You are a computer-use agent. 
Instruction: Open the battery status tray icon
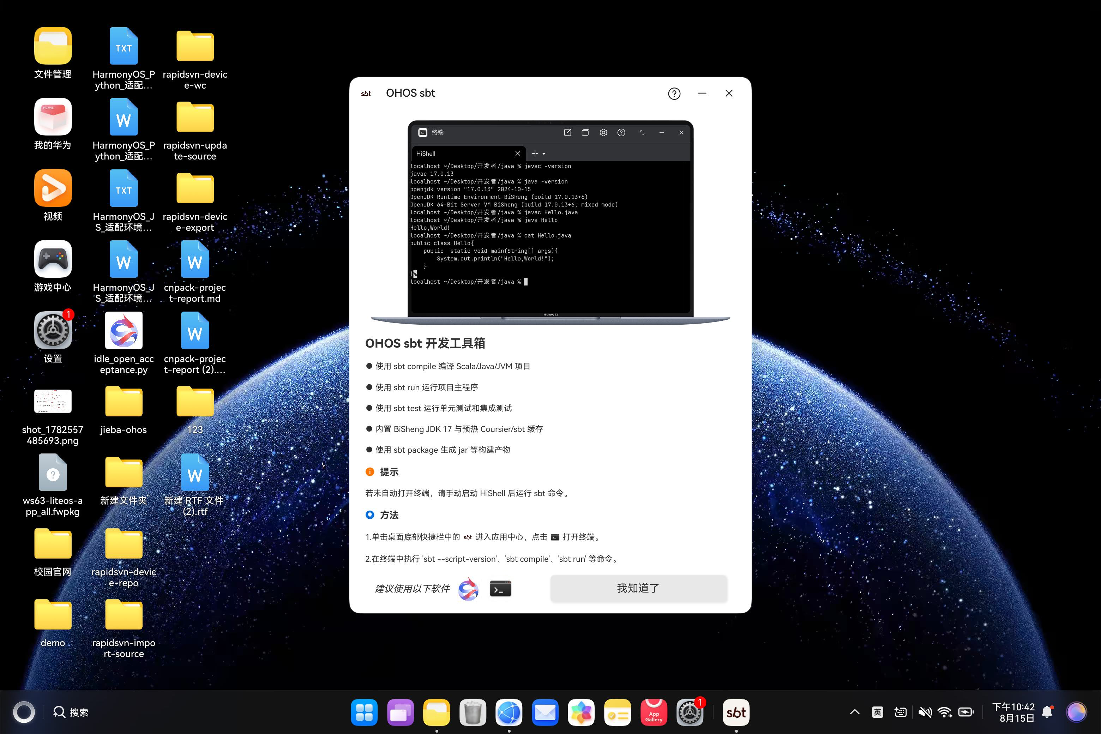click(x=966, y=712)
